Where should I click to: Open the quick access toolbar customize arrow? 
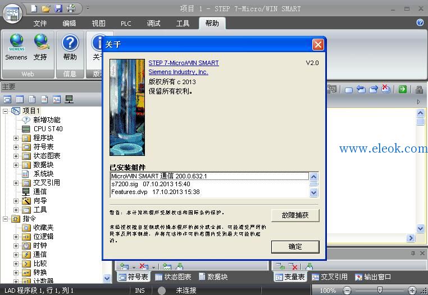(88, 8)
